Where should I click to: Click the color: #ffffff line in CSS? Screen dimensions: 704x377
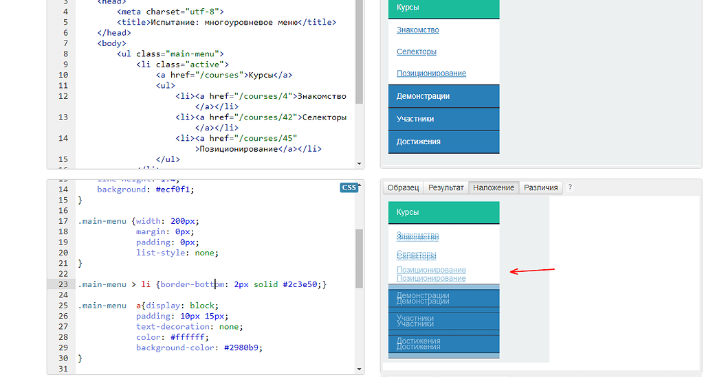pyautogui.click(x=173, y=337)
